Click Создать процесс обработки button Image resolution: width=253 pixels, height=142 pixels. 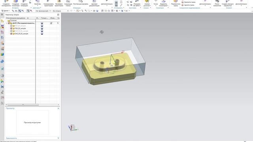(x=228, y=3)
